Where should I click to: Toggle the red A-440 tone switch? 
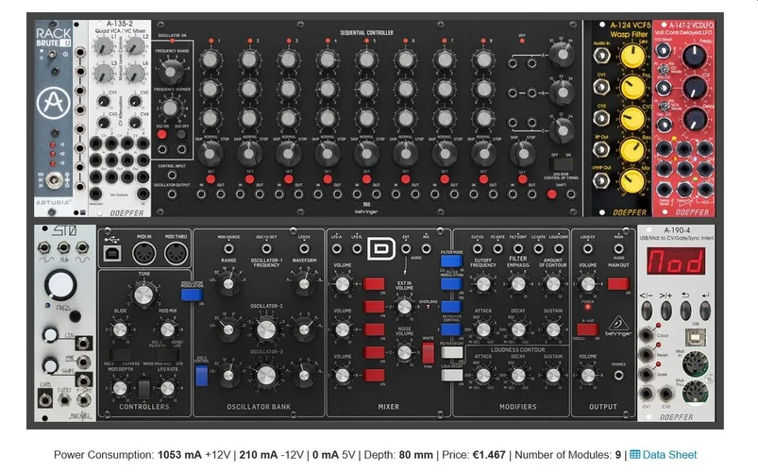(x=588, y=329)
